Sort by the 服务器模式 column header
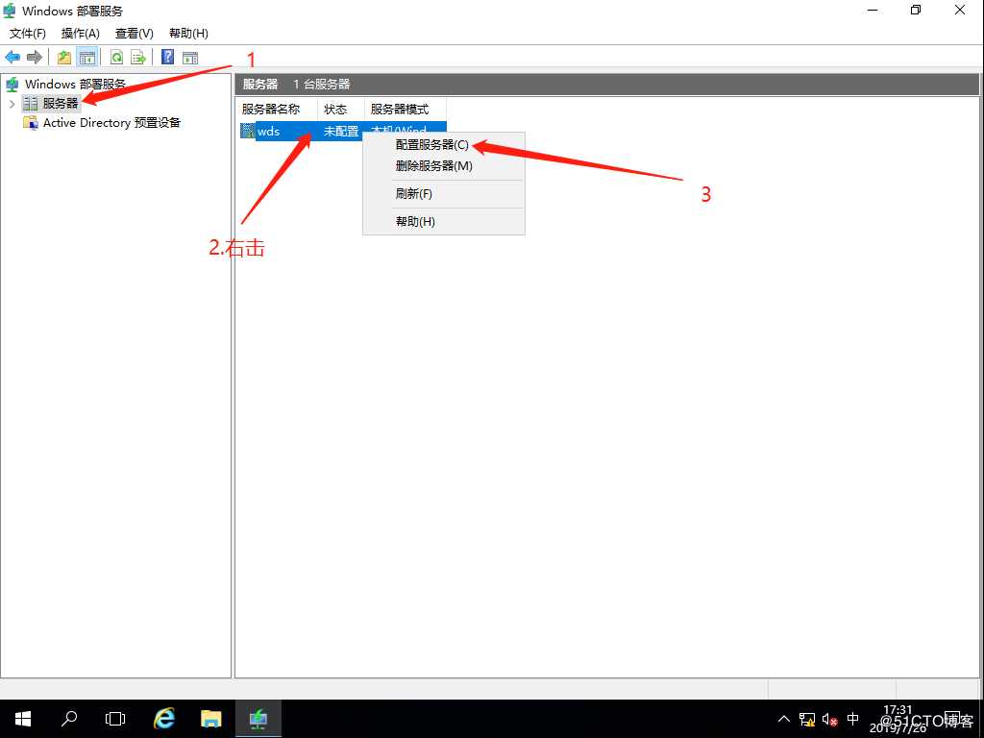 [x=406, y=110]
